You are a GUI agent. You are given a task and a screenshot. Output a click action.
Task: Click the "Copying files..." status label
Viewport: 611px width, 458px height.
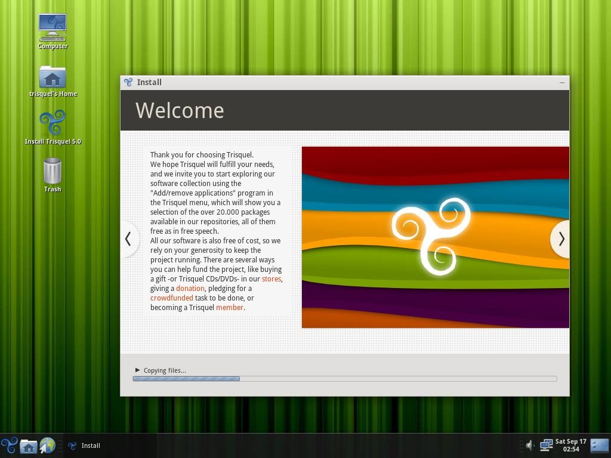click(x=165, y=370)
